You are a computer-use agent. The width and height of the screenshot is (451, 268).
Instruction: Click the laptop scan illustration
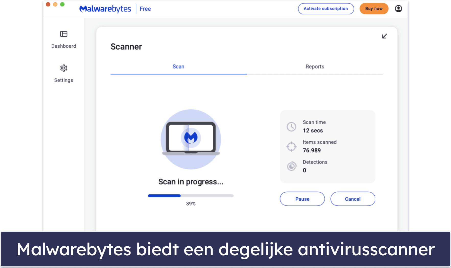[x=191, y=139]
